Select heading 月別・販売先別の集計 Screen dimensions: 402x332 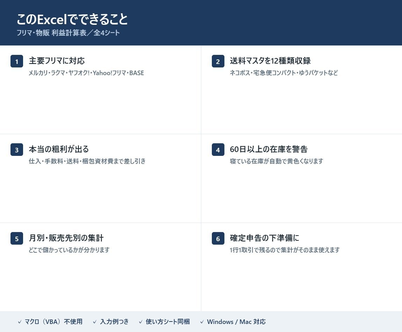tap(66, 238)
